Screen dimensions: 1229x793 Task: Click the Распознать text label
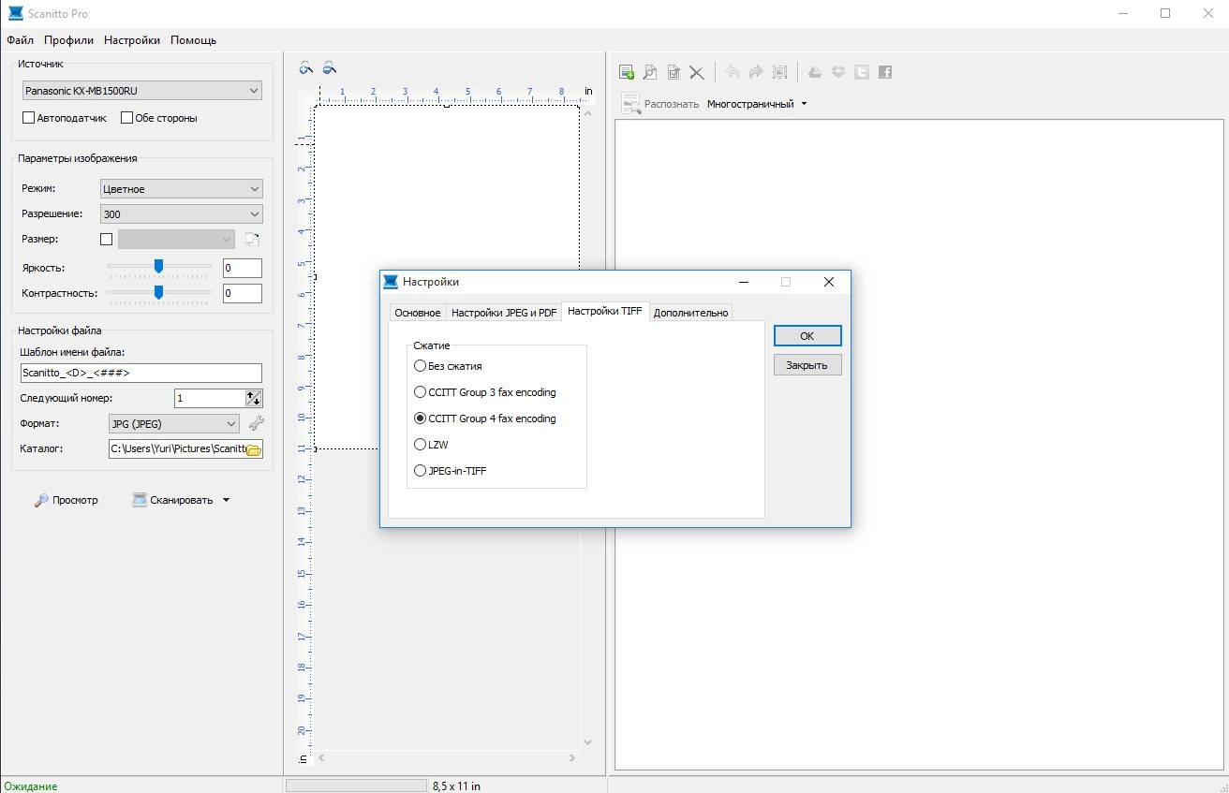pyautogui.click(x=672, y=104)
